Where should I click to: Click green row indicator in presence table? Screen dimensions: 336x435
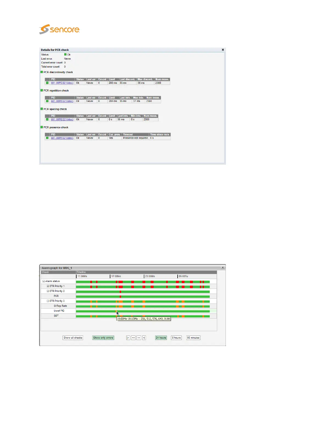click(47, 138)
